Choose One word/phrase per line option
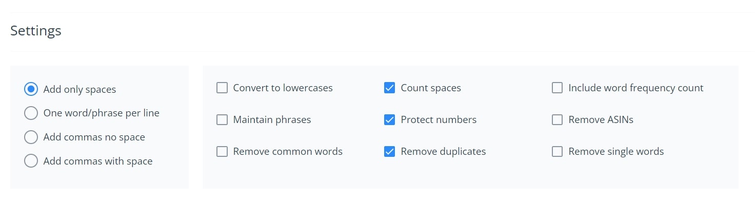 [x=31, y=113]
